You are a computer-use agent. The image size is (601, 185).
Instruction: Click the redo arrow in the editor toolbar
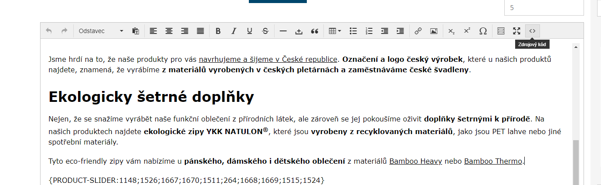coord(65,31)
